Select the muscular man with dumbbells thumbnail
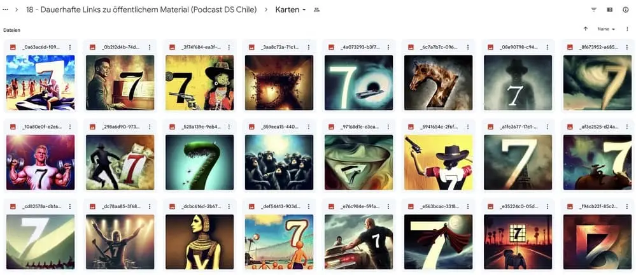This screenshot has height=275, width=636. point(41,162)
